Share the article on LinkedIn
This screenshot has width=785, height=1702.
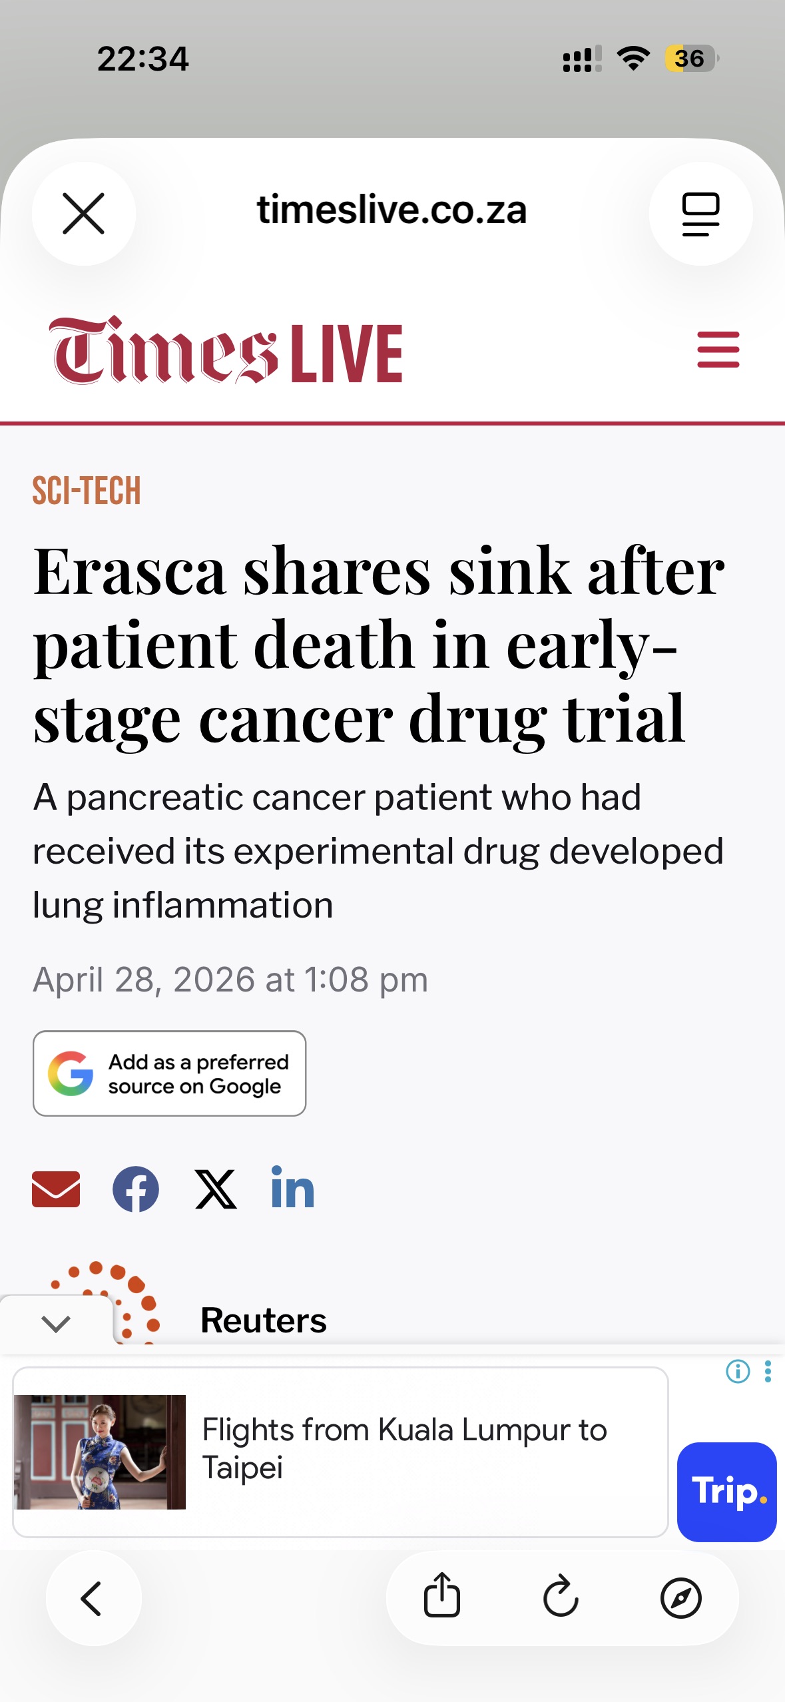coord(292,1189)
